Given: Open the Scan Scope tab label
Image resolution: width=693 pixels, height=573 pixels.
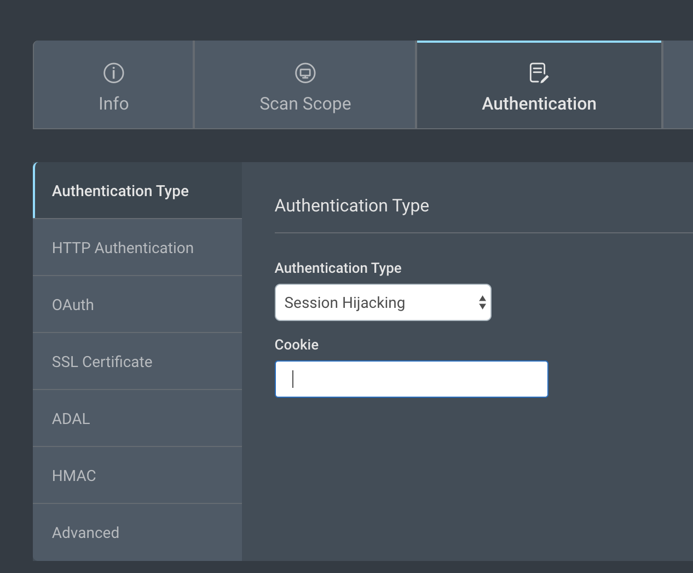Looking at the screenshot, I should click(305, 104).
